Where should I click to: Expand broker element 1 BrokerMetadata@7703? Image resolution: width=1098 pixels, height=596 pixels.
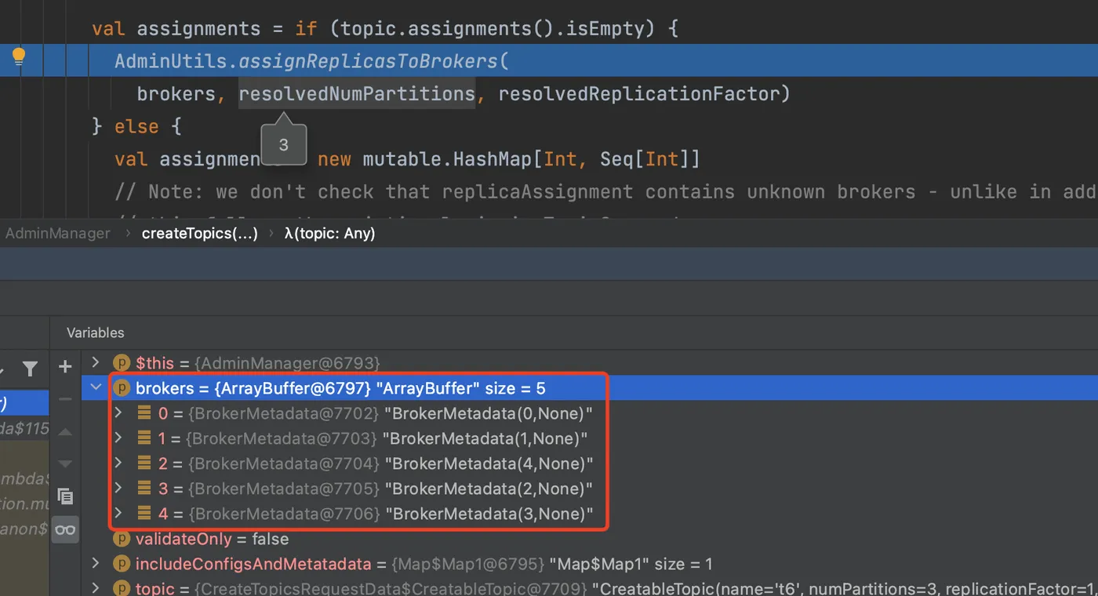pyautogui.click(x=118, y=438)
